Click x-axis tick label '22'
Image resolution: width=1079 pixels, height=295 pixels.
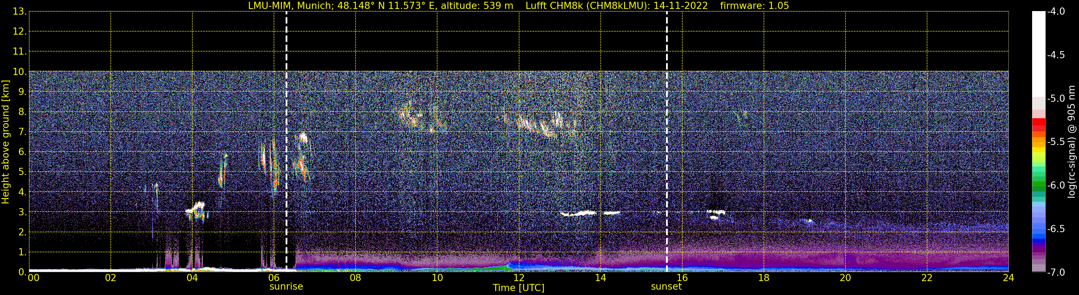click(x=927, y=278)
